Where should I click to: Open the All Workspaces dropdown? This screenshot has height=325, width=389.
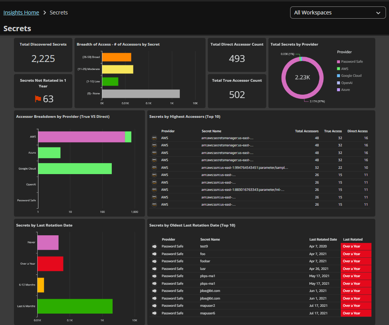point(338,13)
